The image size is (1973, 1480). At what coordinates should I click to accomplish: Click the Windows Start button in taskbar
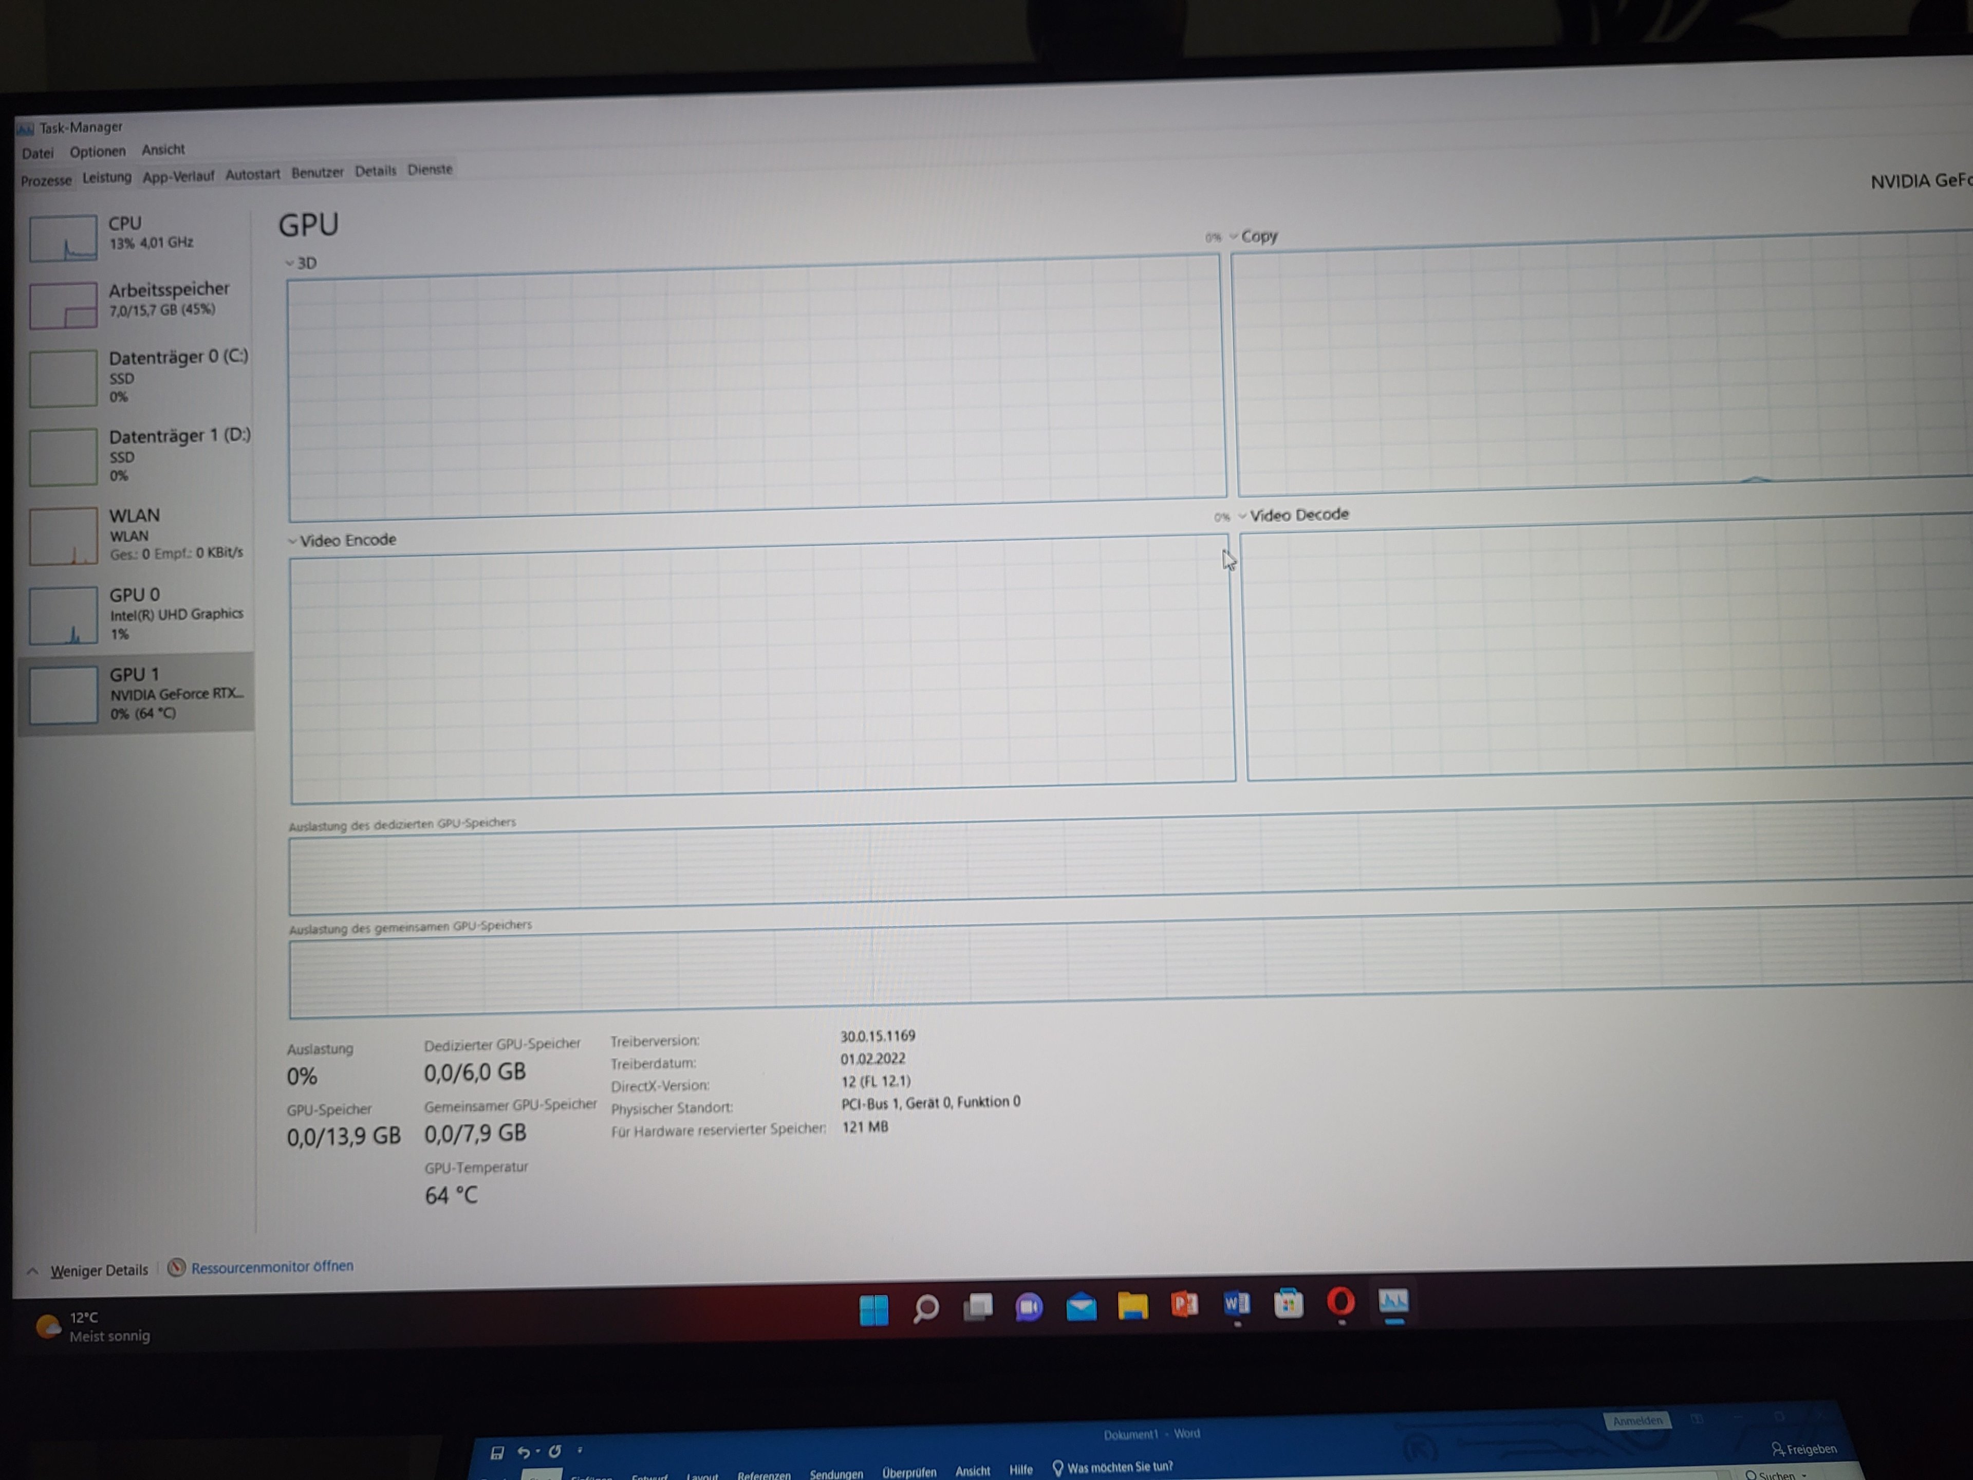tap(873, 1309)
